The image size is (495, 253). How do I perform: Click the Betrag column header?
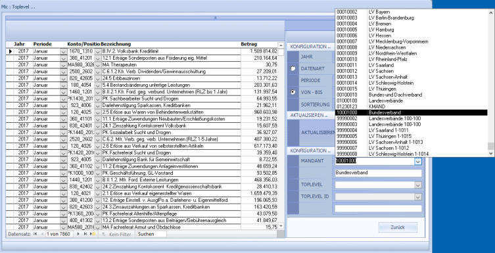(x=249, y=44)
